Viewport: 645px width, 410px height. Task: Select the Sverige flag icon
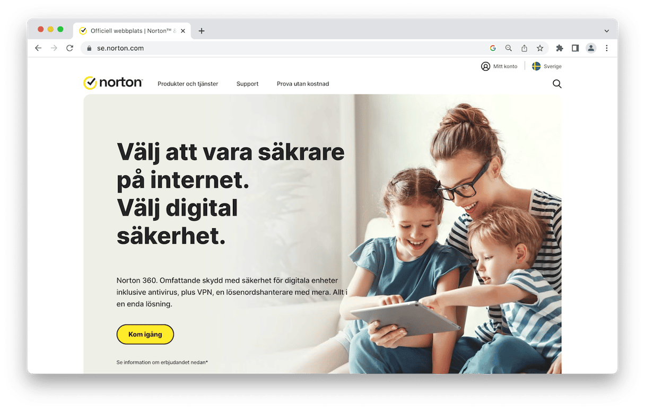[x=536, y=66]
